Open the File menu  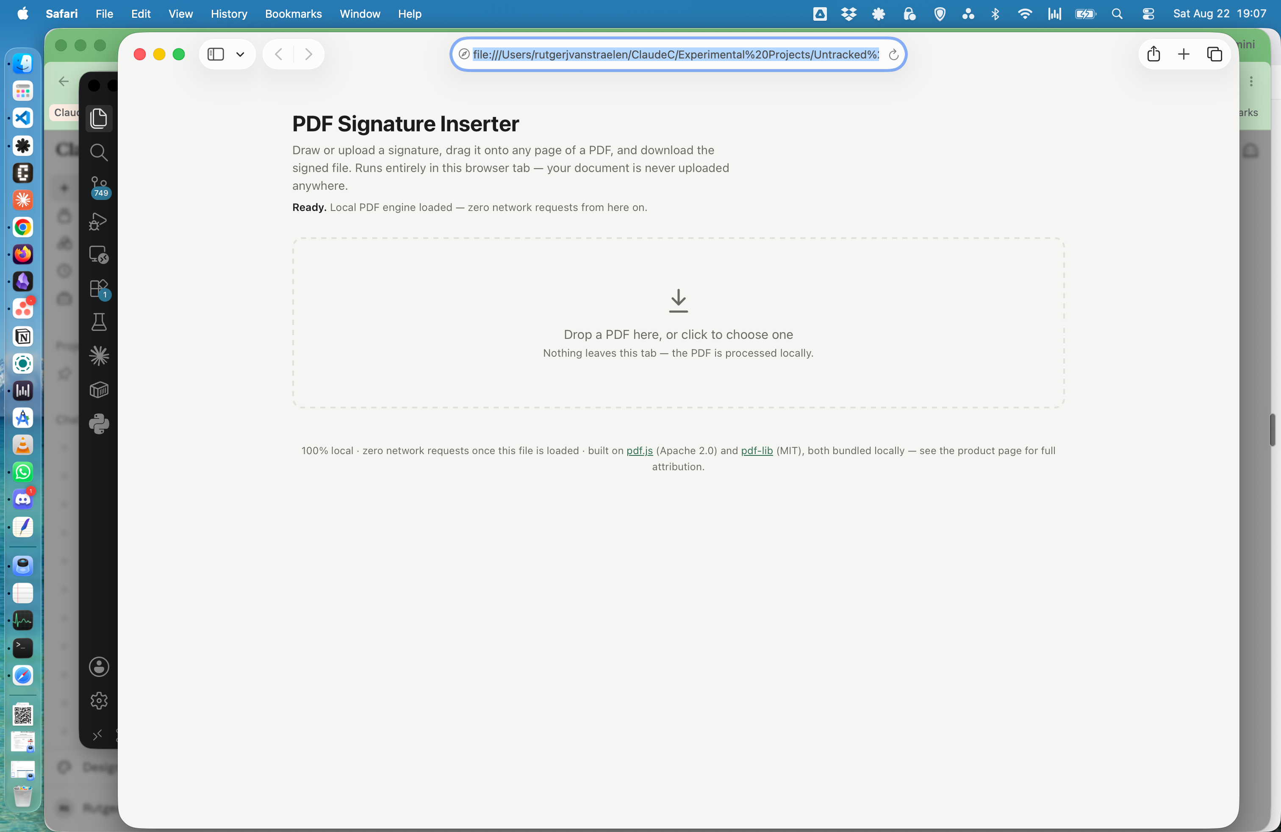tap(104, 14)
